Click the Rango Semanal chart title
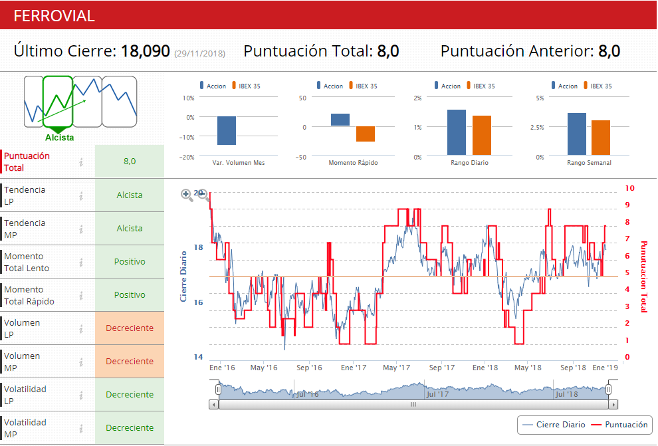 point(589,163)
